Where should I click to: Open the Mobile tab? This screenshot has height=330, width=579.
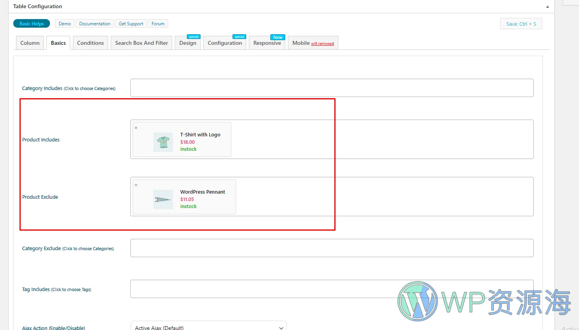tap(313, 43)
